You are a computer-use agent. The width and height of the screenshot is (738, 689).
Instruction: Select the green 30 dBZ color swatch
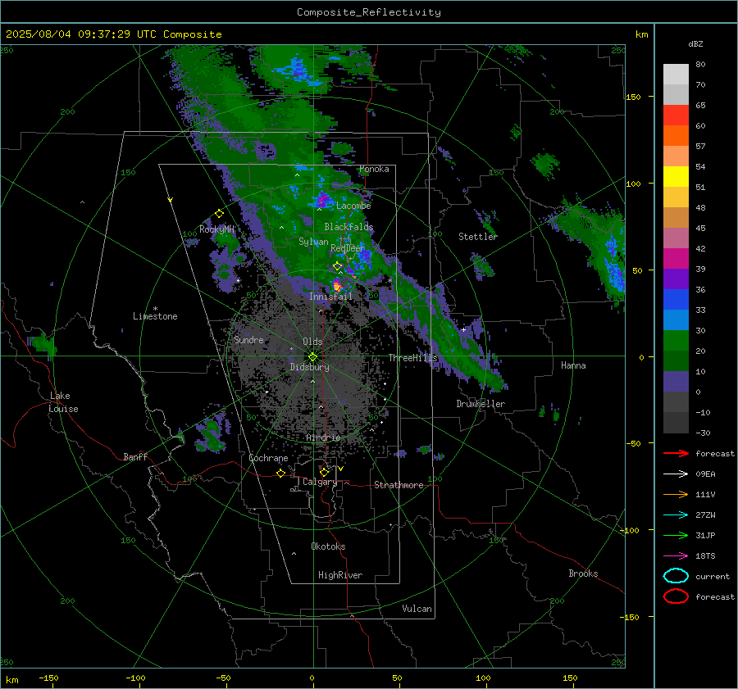click(x=676, y=340)
